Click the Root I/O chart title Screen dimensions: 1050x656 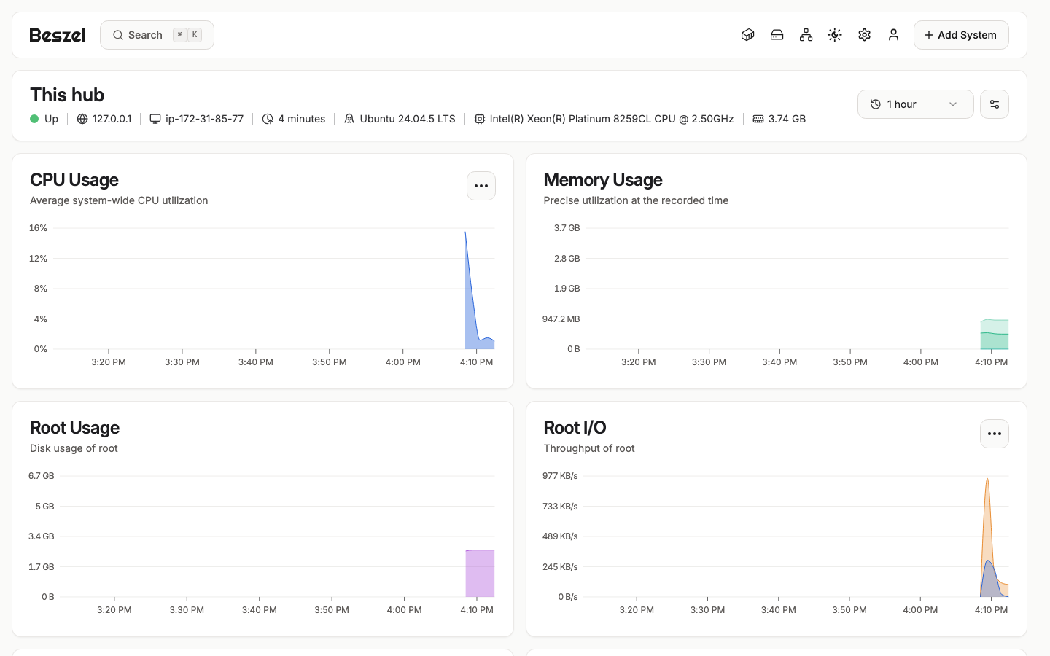[x=575, y=428]
